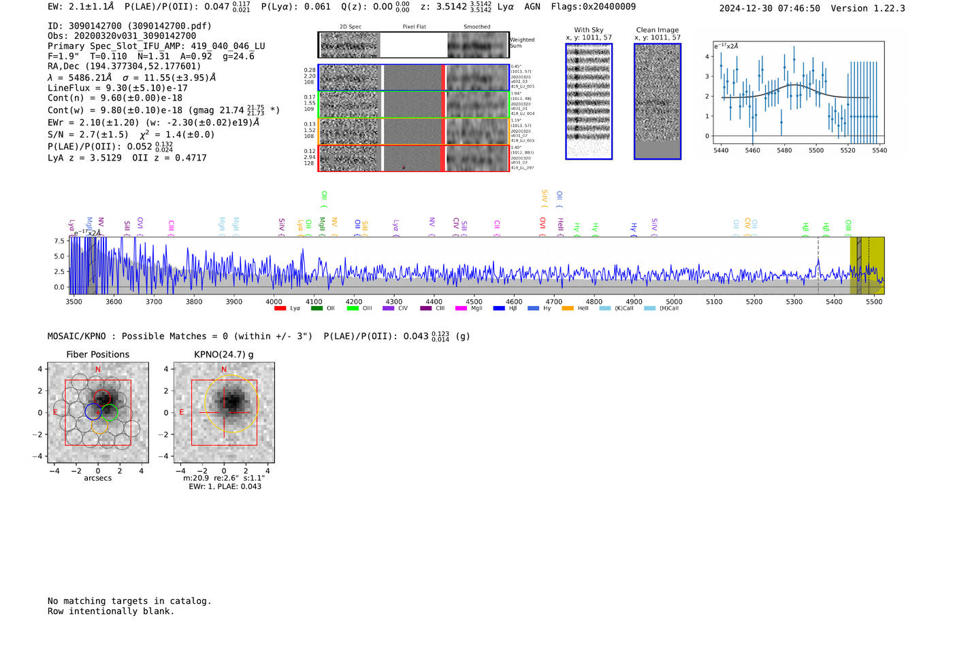Open the Fiber Positions image panel
Screen dimensions: 953x648
(x=98, y=413)
